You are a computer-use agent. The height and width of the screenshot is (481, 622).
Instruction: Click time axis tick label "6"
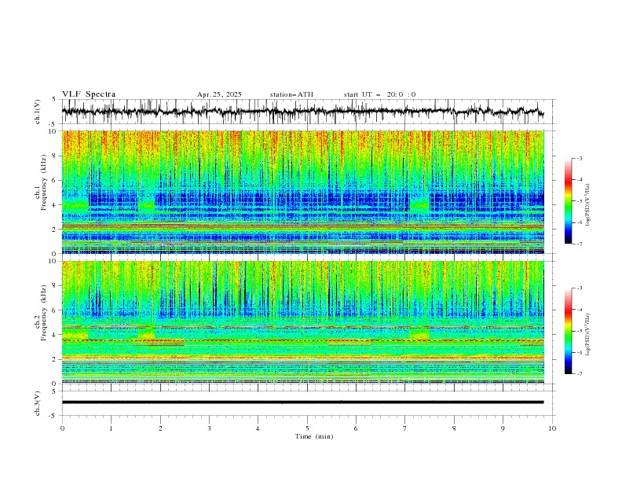click(356, 428)
